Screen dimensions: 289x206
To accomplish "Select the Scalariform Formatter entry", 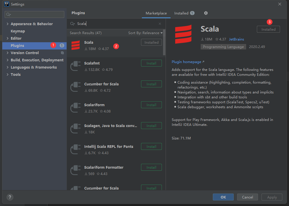I will [x=104, y=167].
